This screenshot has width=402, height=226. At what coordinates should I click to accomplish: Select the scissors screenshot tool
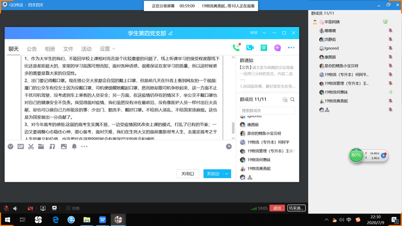pyautogui.click(x=31, y=147)
